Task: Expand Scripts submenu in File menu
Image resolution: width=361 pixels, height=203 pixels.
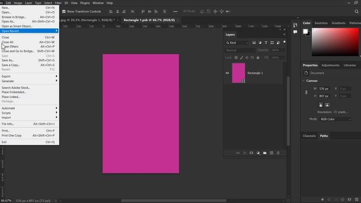Action: 29,113
